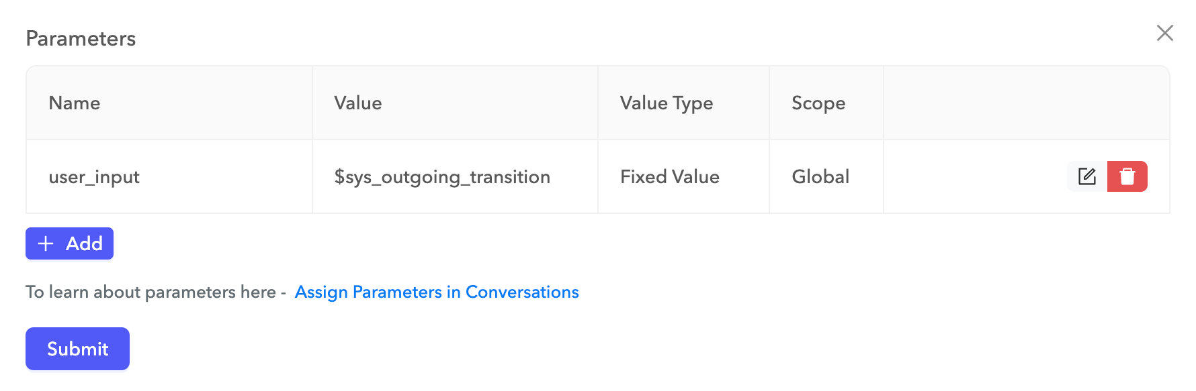Click the Scope column header
Image resolution: width=1196 pixels, height=391 pixels.
pos(819,103)
